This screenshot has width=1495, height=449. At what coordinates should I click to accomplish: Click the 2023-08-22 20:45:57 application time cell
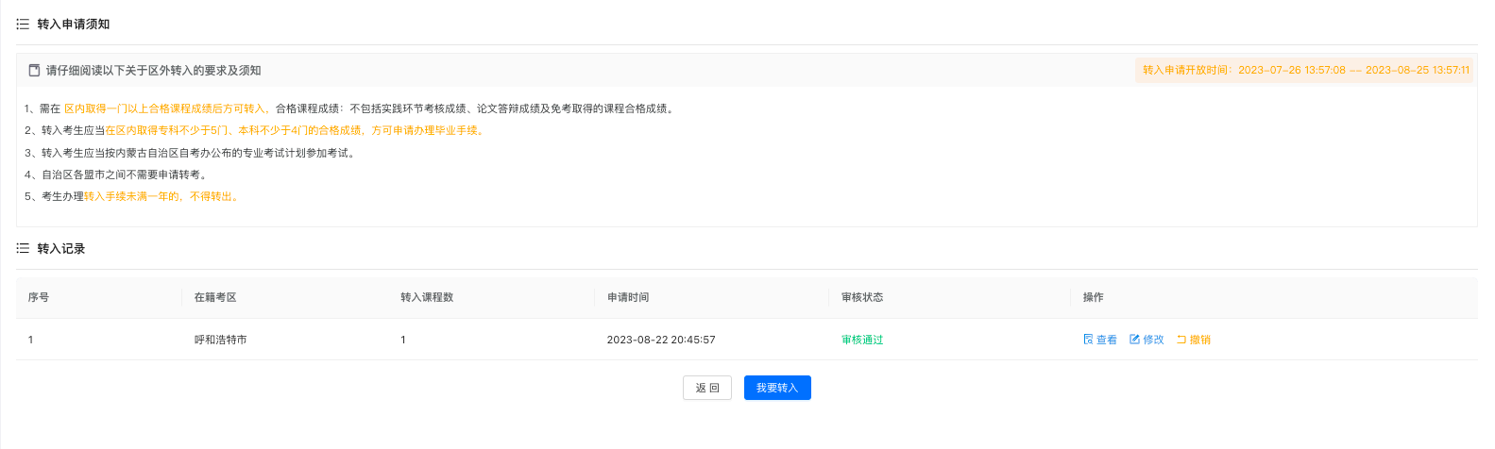[661, 340]
